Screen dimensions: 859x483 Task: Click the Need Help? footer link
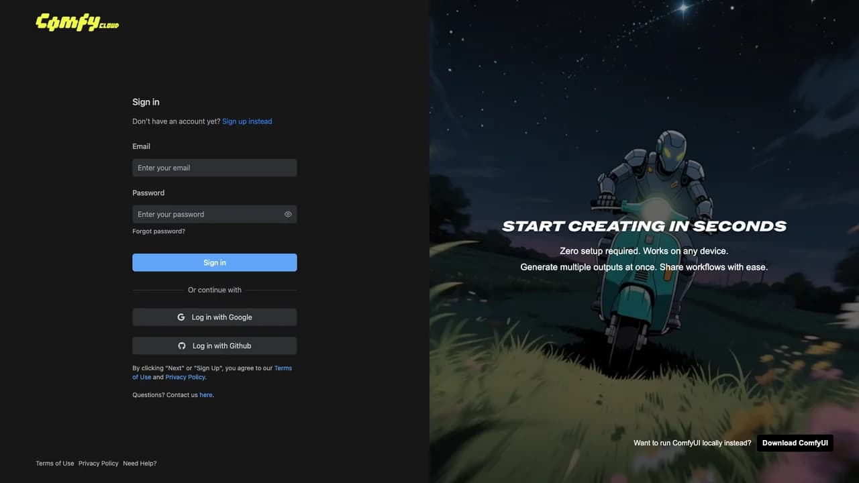(x=140, y=464)
